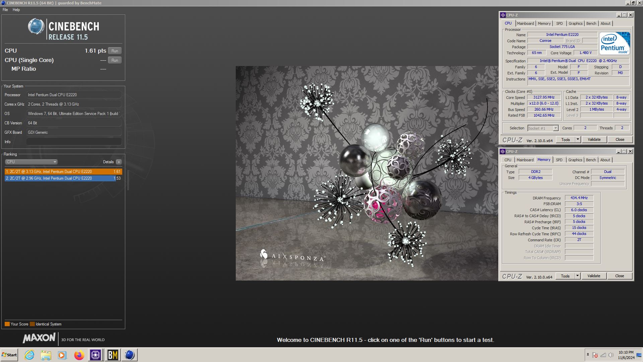
Task: Click the brown Identical System legend swatch
Action: (x=32, y=324)
